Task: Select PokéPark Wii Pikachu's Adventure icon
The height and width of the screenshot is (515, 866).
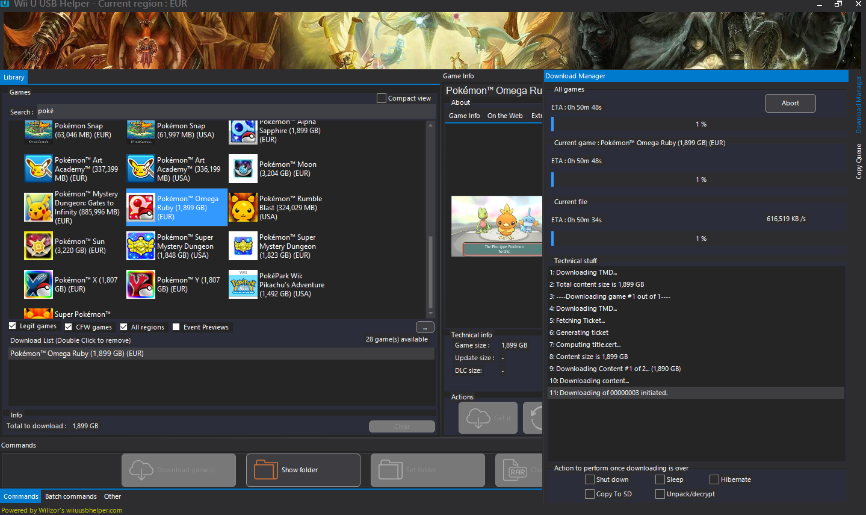Action: click(x=243, y=285)
